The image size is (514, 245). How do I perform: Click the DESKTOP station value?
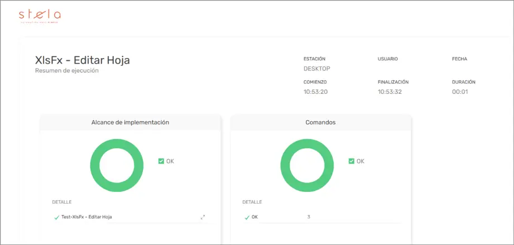316,69
